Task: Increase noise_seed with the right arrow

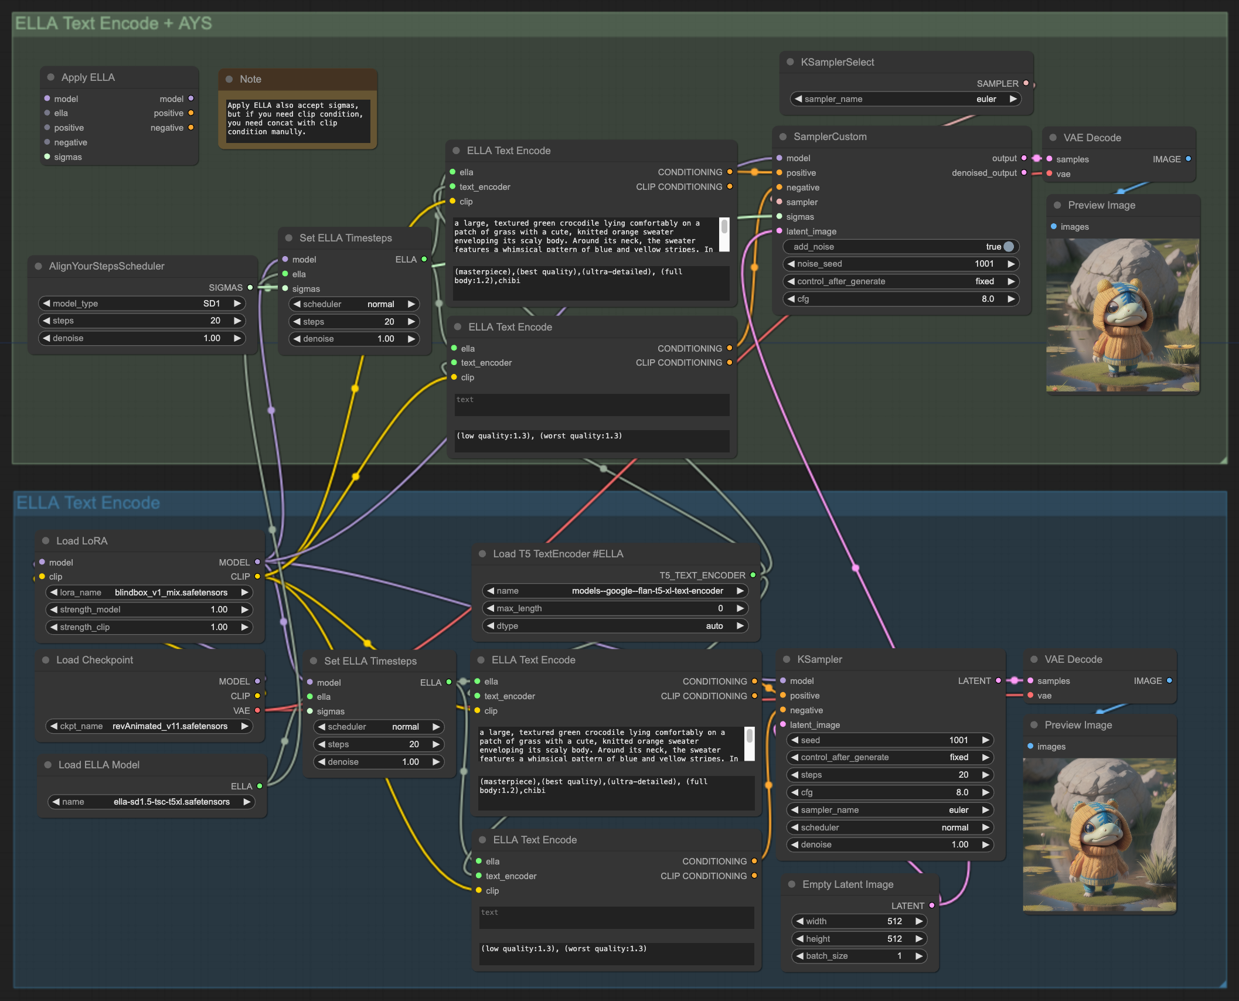Action: coord(1011,264)
